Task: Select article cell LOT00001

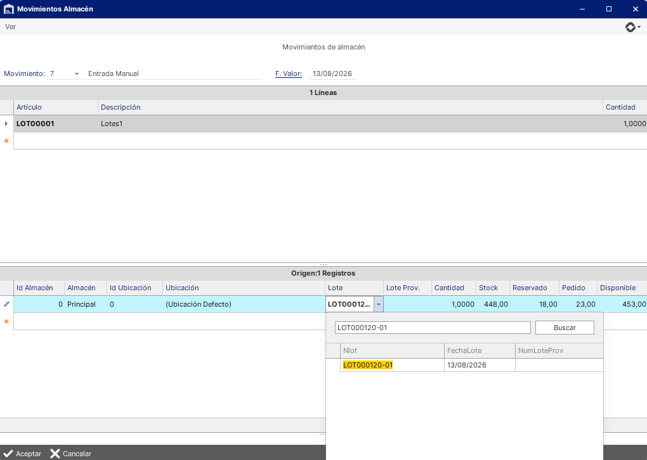Action: click(56, 124)
